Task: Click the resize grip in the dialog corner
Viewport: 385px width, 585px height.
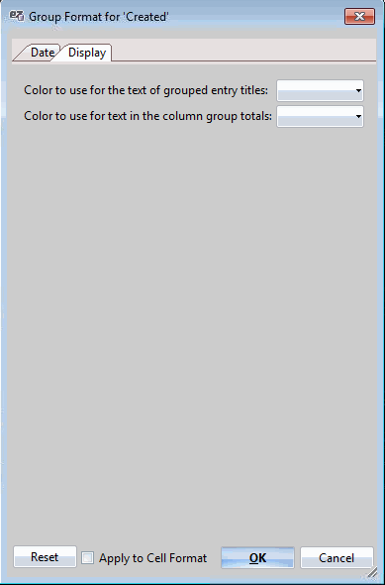Action: pos(372,572)
